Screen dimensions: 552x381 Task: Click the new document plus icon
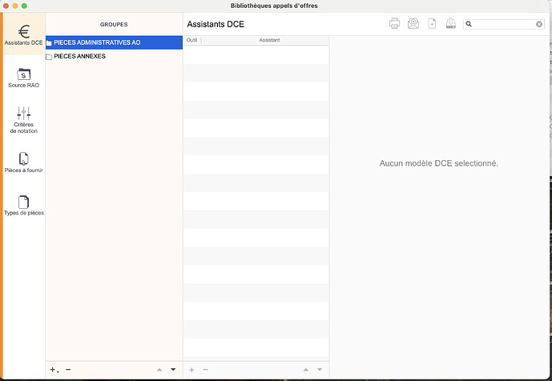click(x=432, y=24)
